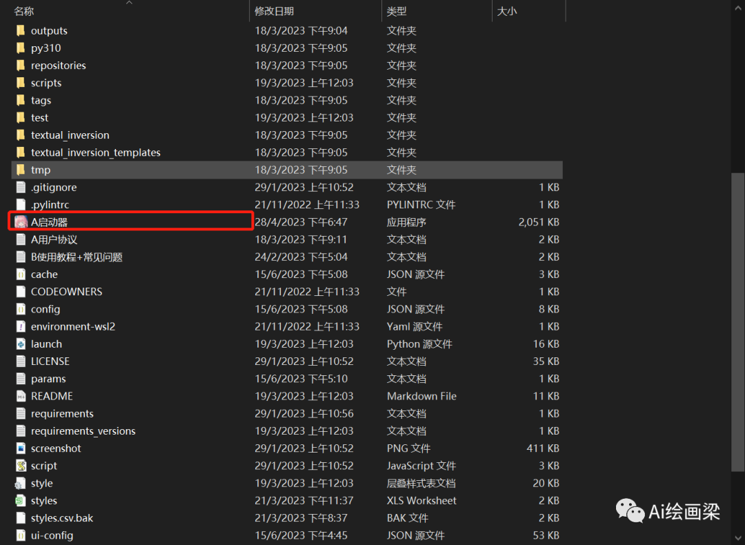Click the textual_inversion folder icon

click(21, 135)
